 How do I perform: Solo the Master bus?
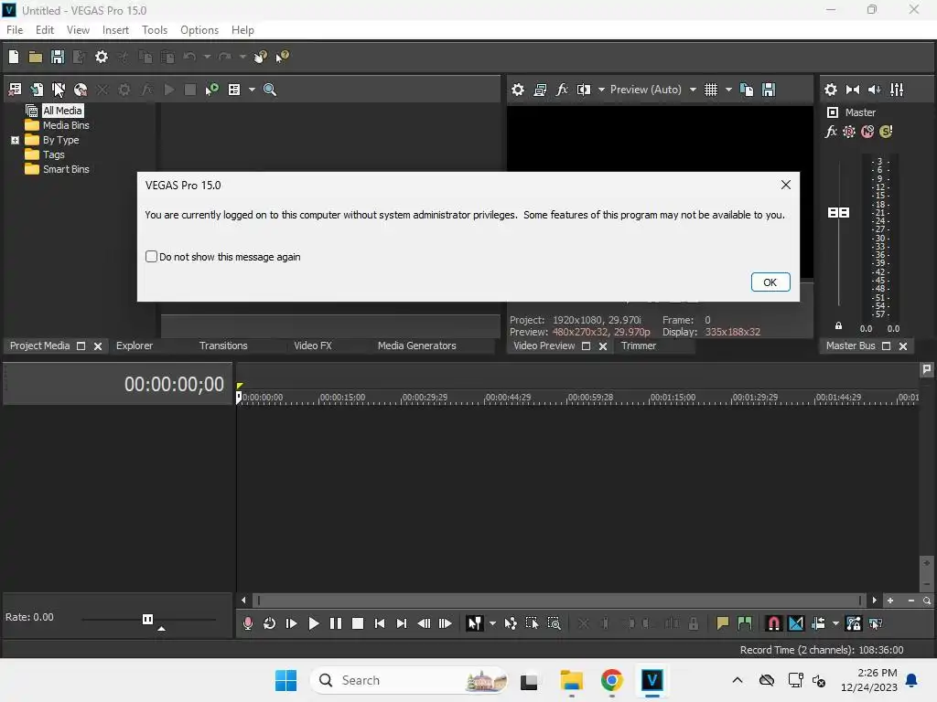886,132
